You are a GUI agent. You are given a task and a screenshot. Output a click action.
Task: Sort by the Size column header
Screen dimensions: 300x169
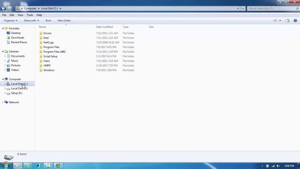[x=151, y=27]
